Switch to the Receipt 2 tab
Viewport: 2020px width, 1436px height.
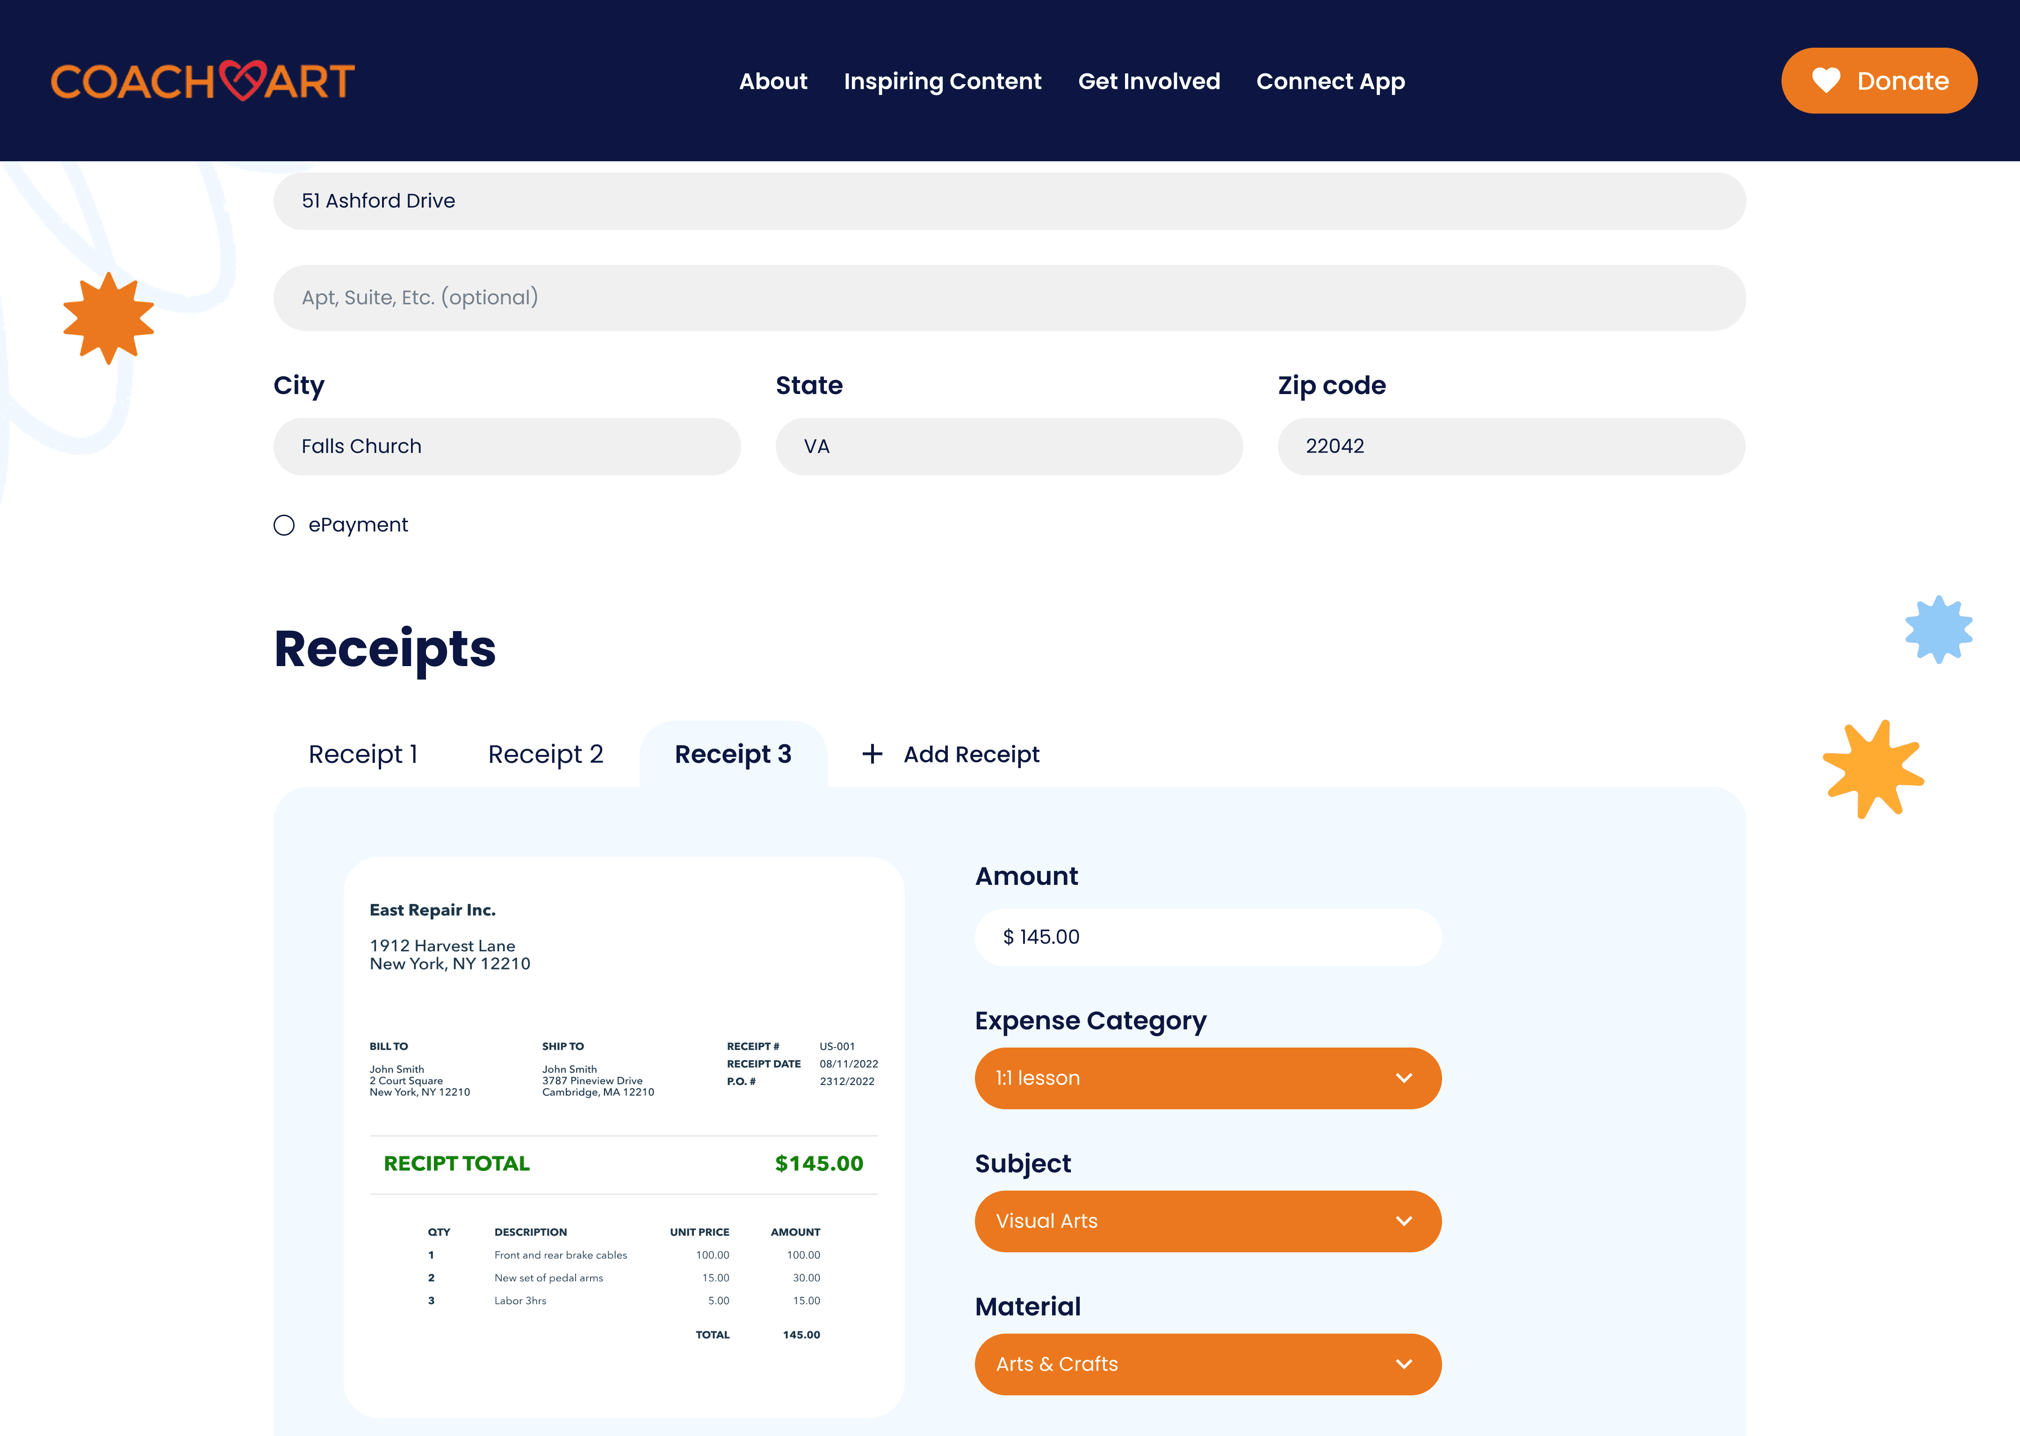coord(545,754)
